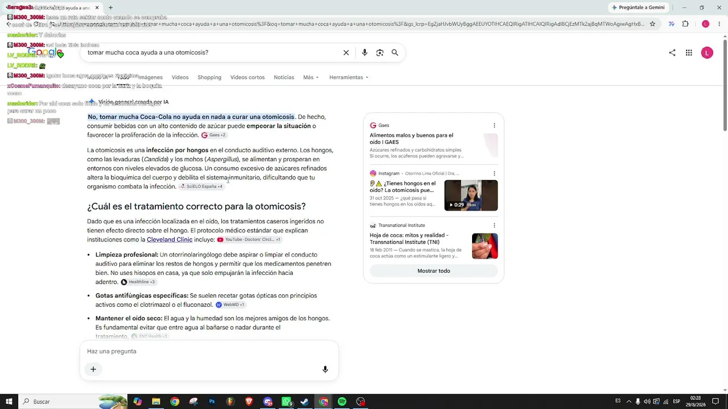Click the page's vertical scrollbar
This screenshot has height=409, width=728.
tap(725, 85)
